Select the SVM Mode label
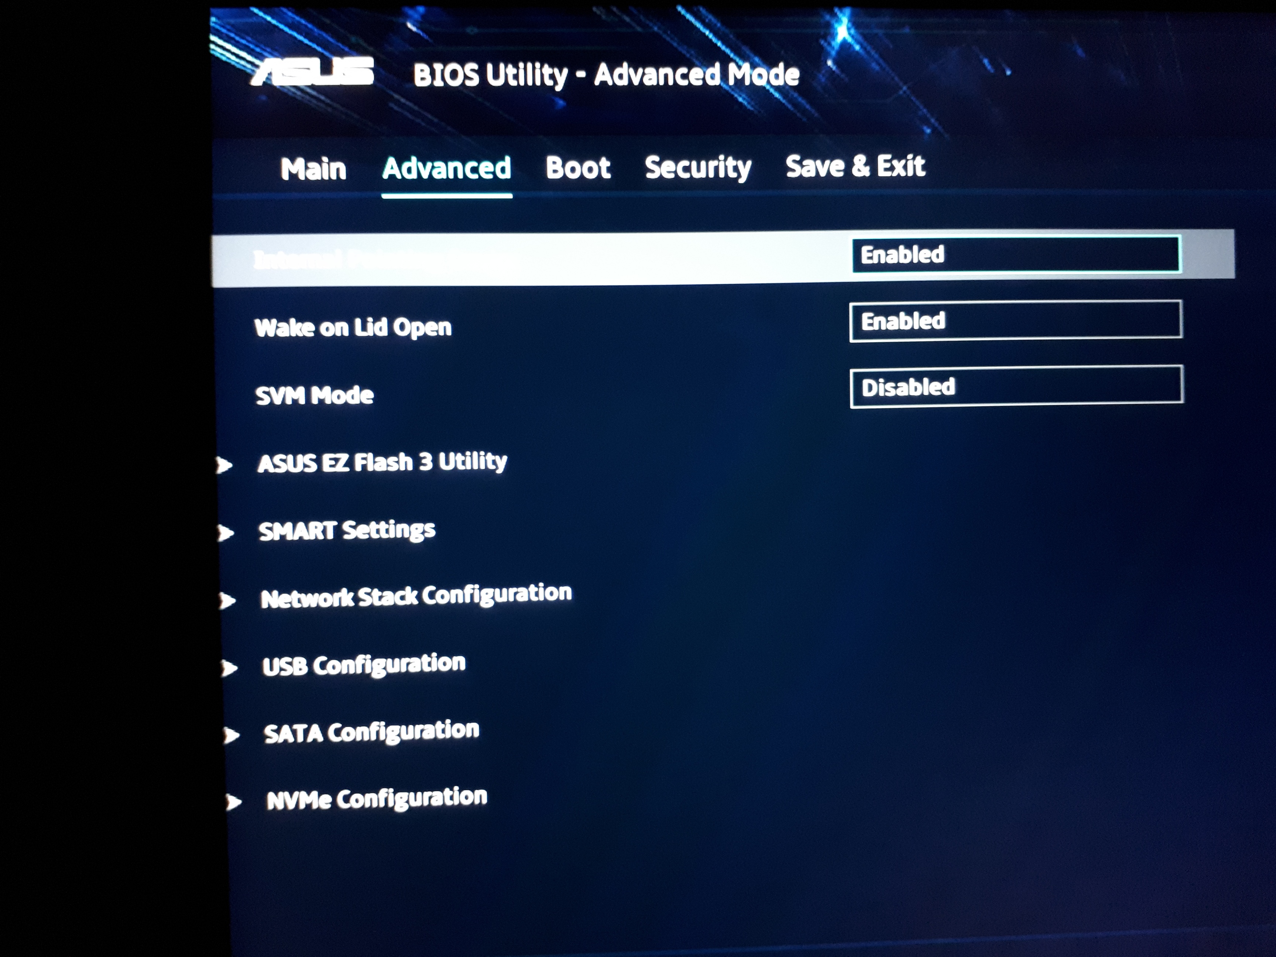This screenshot has width=1276, height=957. click(315, 396)
